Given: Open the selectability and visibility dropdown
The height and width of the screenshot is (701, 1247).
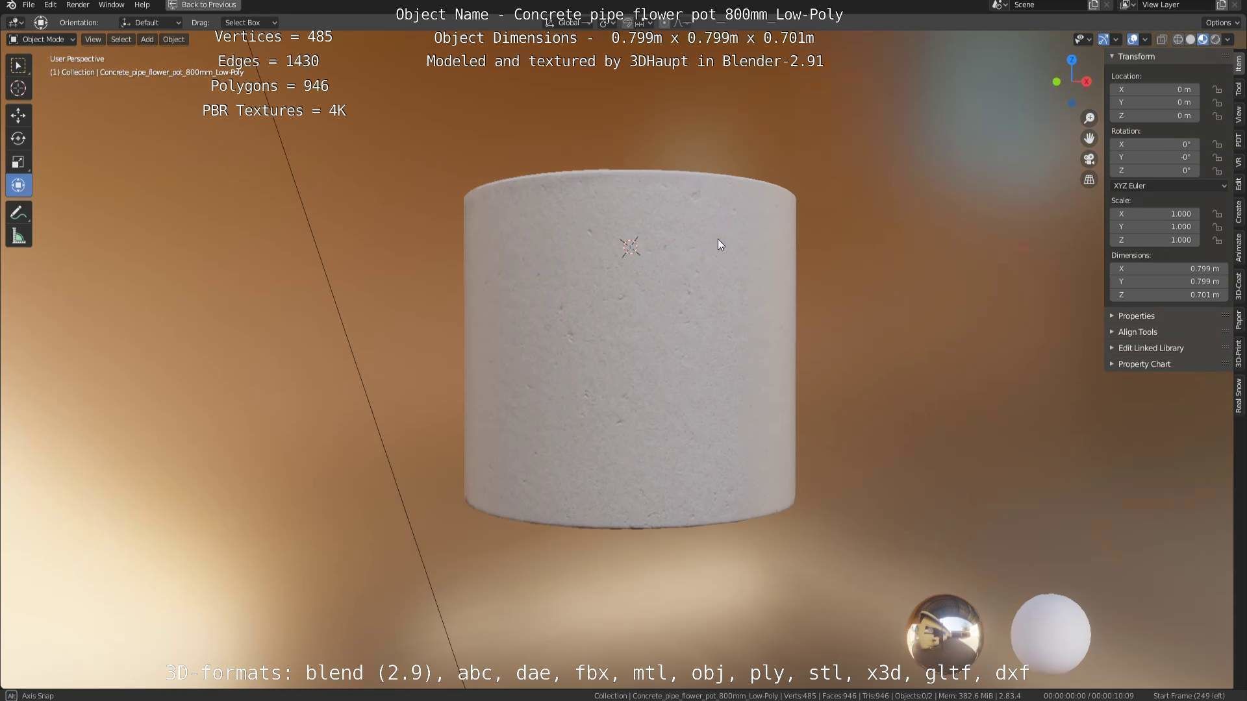Looking at the screenshot, I should click(1083, 40).
